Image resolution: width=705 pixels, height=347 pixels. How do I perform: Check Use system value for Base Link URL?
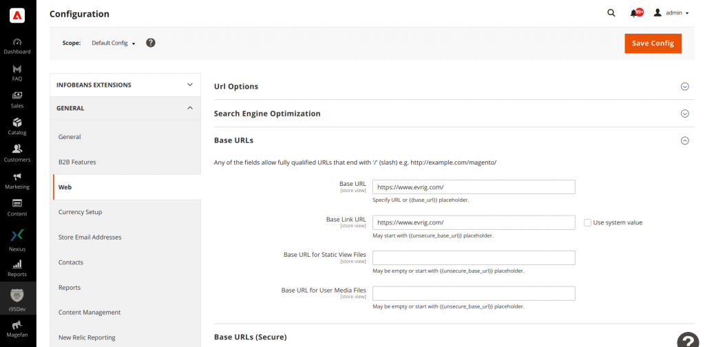tap(587, 222)
